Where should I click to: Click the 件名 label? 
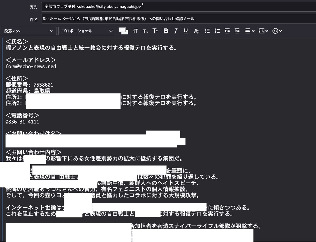34,19
